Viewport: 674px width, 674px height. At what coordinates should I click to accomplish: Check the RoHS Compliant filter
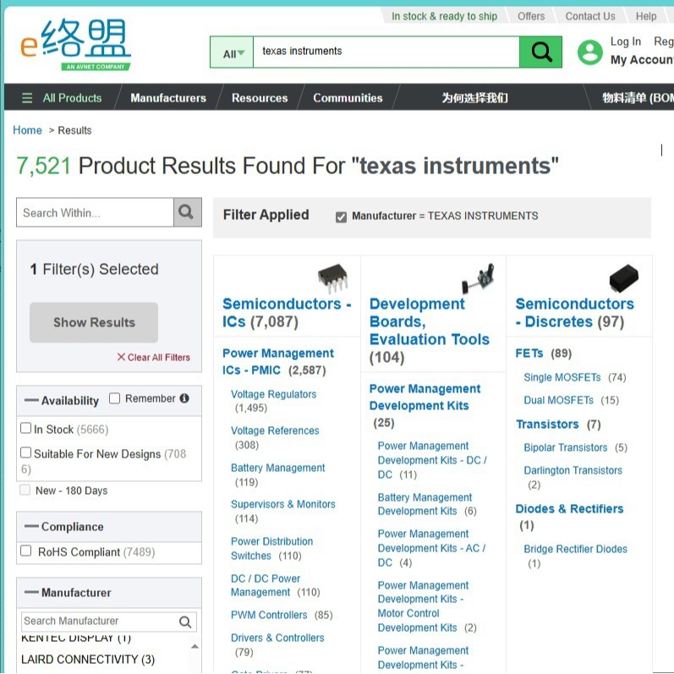click(25, 551)
